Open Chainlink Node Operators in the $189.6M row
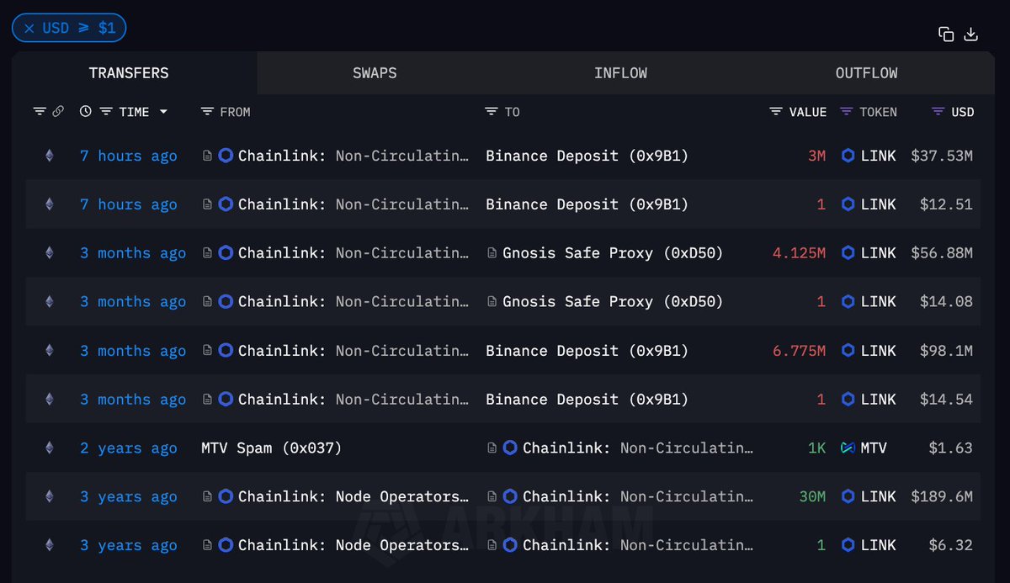 click(353, 497)
